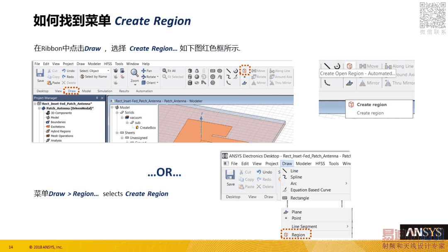Click the line icon in main window ribbon
This screenshot has height=252, width=448.
229,71
